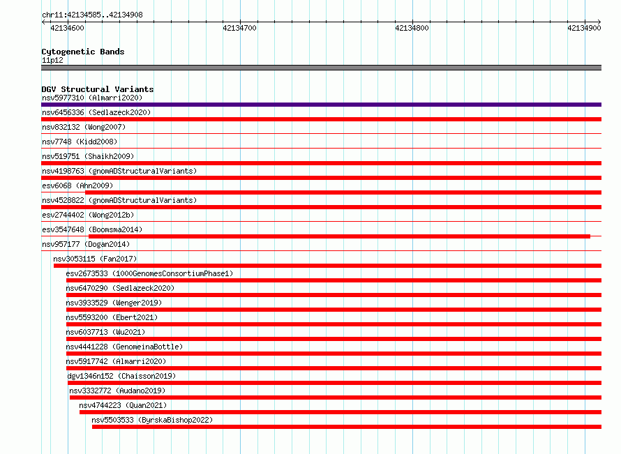Open variant nsv6456336 (Sedlazeck2020) label
The image size is (621, 454).
(96, 112)
